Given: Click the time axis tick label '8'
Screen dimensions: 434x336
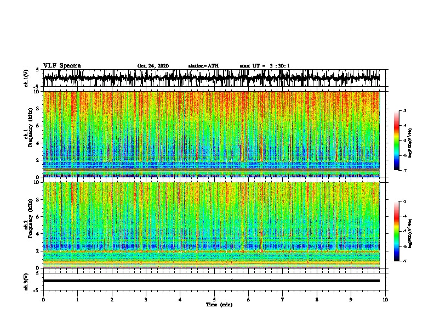Looking at the screenshot, I should [x=317, y=300].
